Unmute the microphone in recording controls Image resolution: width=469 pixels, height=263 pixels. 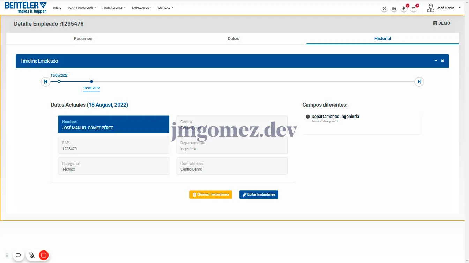pos(31,255)
